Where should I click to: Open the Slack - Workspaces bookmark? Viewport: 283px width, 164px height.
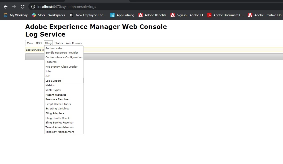coord(48,15)
